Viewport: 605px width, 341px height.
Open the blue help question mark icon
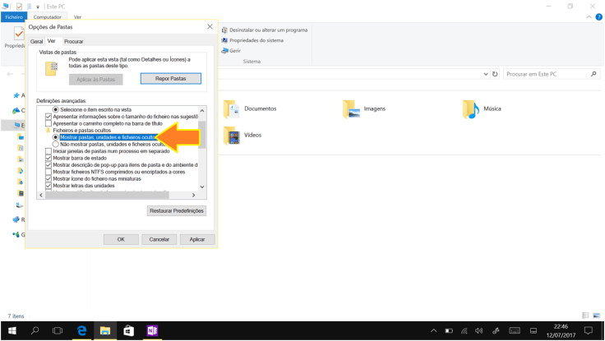pyautogui.click(x=598, y=16)
